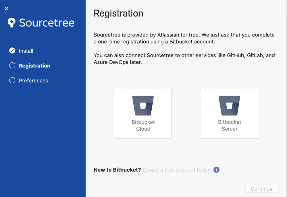Image resolution: width=287 pixels, height=197 pixels.
Task: Go to the Preferences step label
Action: (x=34, y=80)
